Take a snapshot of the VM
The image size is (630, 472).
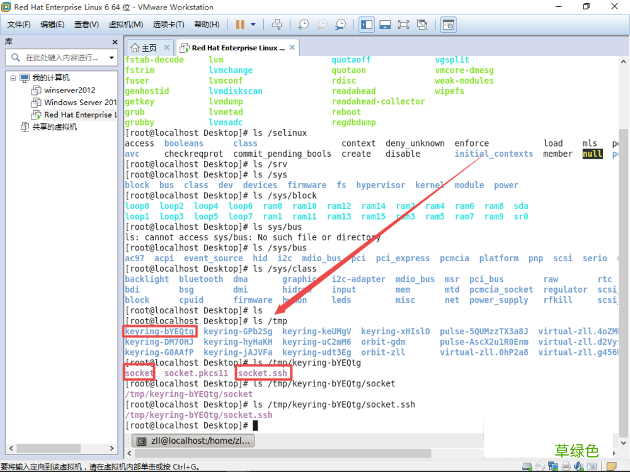pyautogui.click(x=303, y=25)
